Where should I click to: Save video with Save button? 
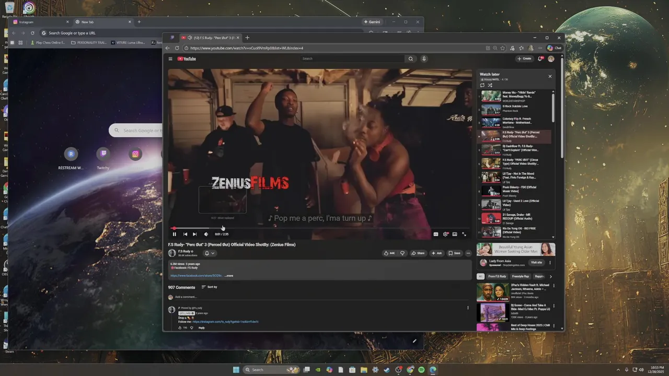coord(454,253)
